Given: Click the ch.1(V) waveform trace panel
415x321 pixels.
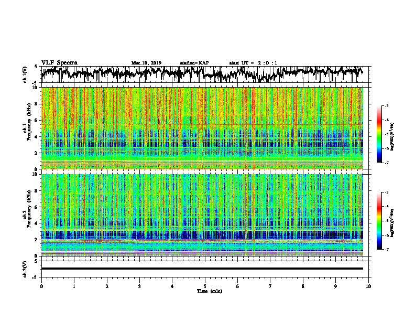Looking at the screenshot, I should click(x=205, y=74).
